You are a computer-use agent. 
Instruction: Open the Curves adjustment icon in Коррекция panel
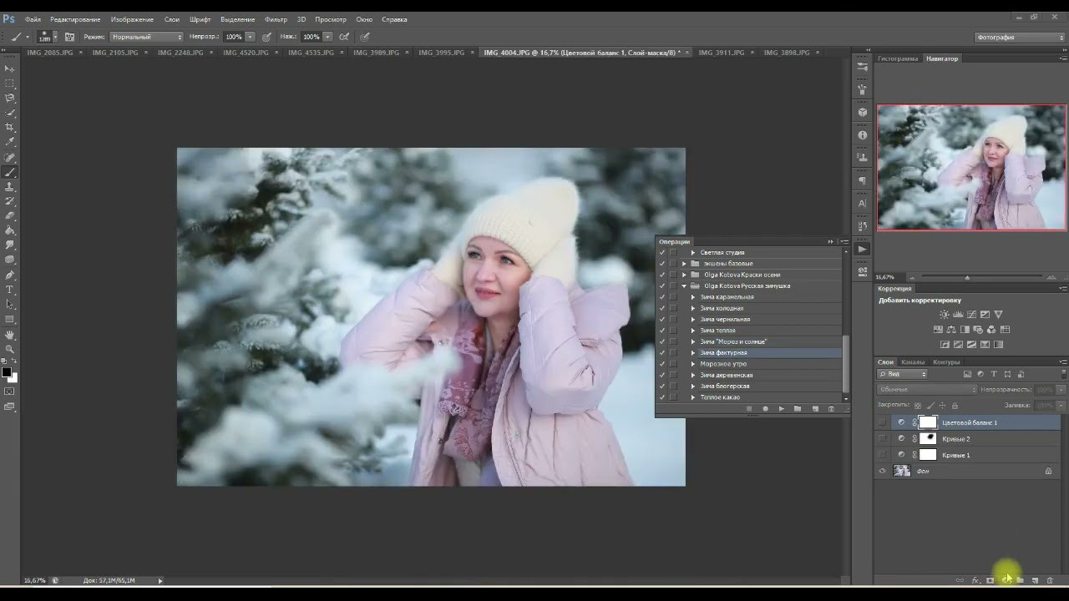[970, 315]
